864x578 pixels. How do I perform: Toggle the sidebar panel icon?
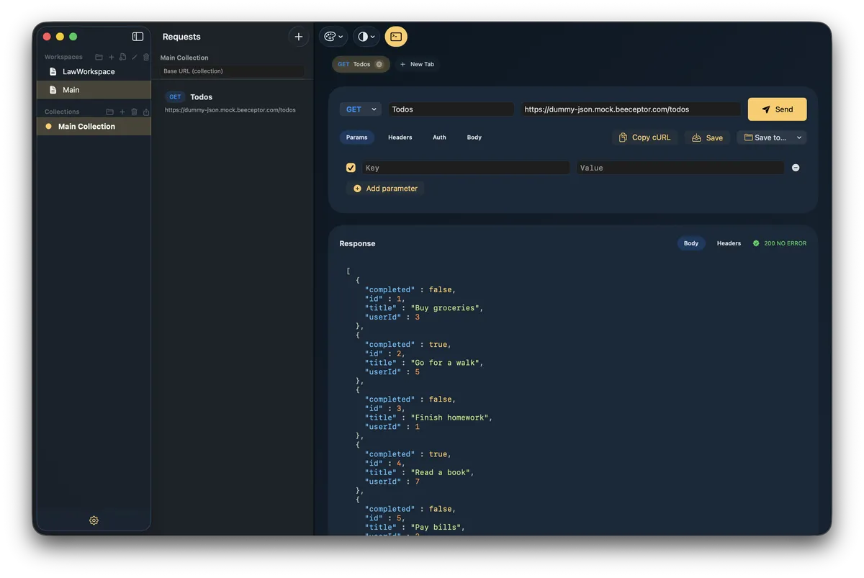coord(138,37)
